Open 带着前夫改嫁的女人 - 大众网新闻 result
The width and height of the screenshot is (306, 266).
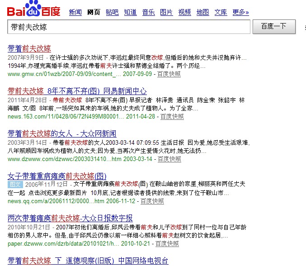click(x=62, y=133)
